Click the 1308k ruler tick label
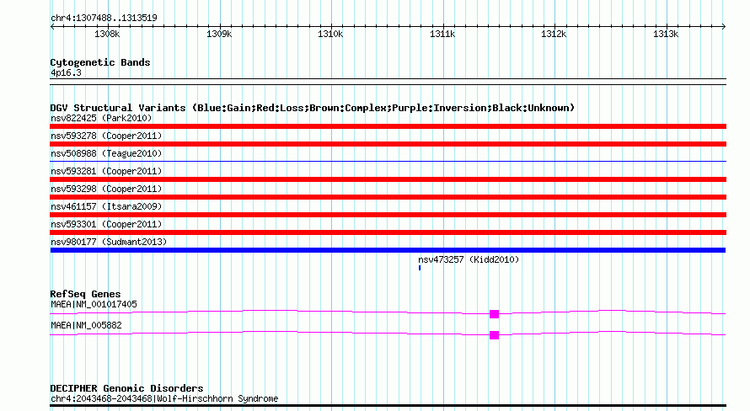The image size is (750, 411). coord(107,35)
